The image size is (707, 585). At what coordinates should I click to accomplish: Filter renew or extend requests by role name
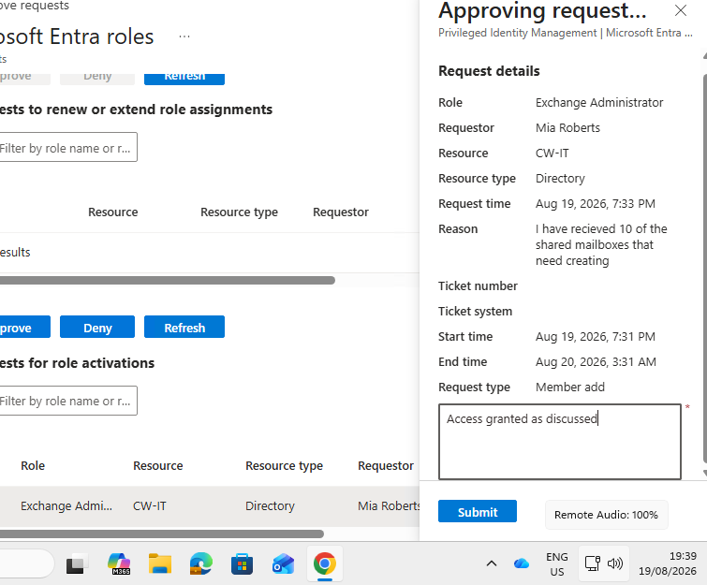click(x=67, y=147)
